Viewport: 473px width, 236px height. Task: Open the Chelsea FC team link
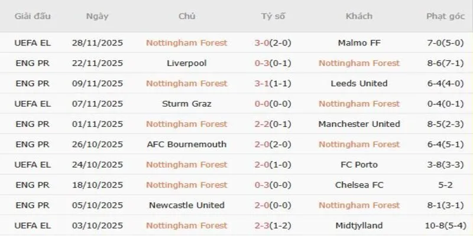(x=359, y=185)
